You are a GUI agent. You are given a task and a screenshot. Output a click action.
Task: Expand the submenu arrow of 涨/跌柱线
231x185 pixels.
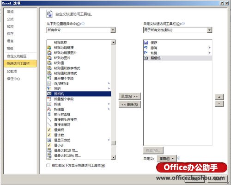[109, 83]
